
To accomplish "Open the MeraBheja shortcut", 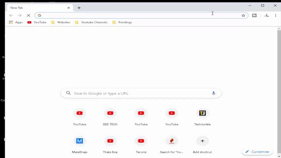I will click(79, 145).
